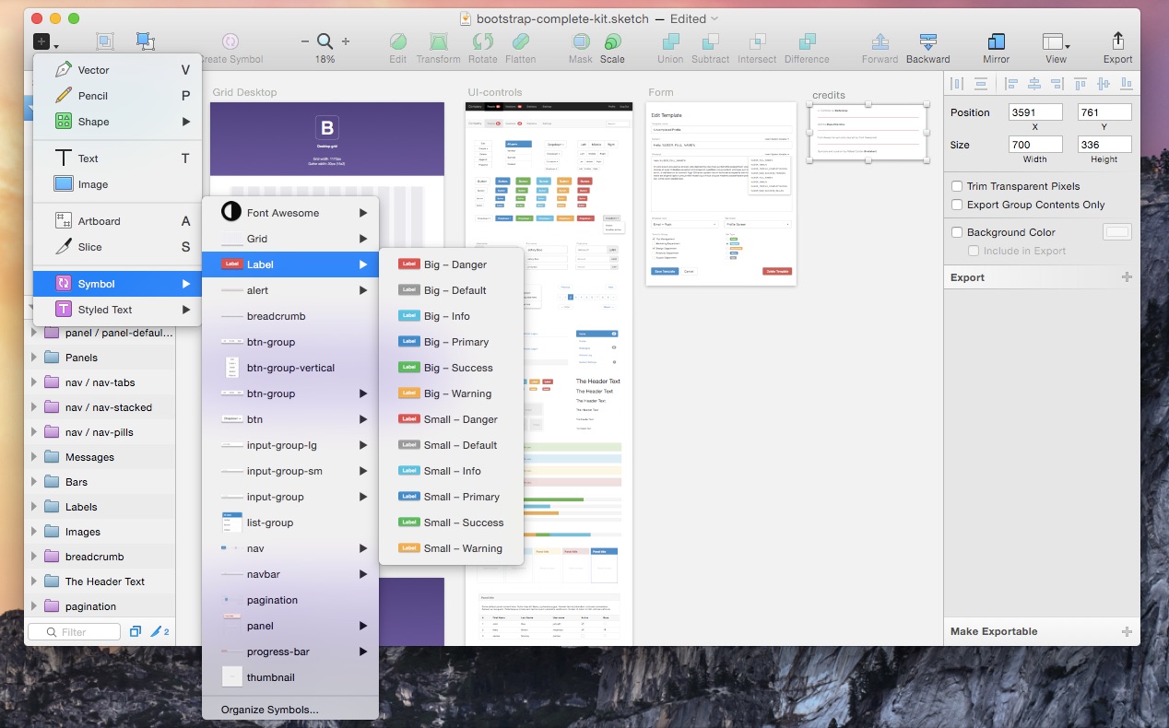The height and width of the screenshot is (728, 1169).
Task: Select the Images layer row
Action: click(100, 532)
